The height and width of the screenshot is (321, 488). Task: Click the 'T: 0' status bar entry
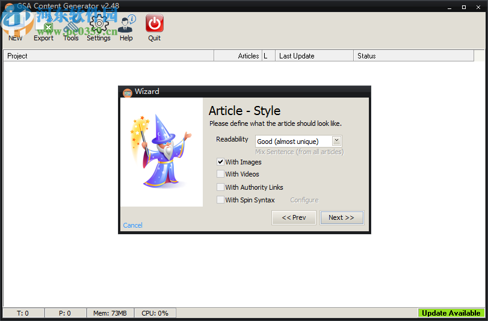23,313
